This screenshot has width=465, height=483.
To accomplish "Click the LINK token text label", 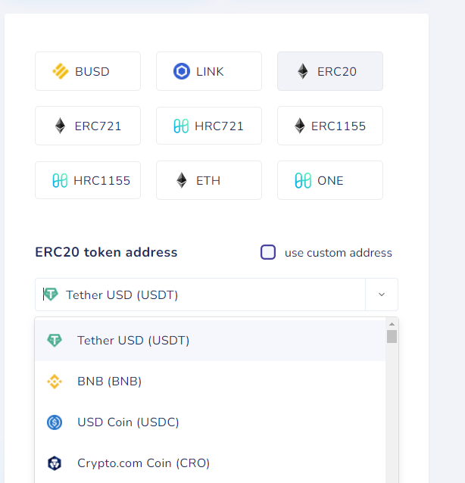I will (x=210, y=72).
